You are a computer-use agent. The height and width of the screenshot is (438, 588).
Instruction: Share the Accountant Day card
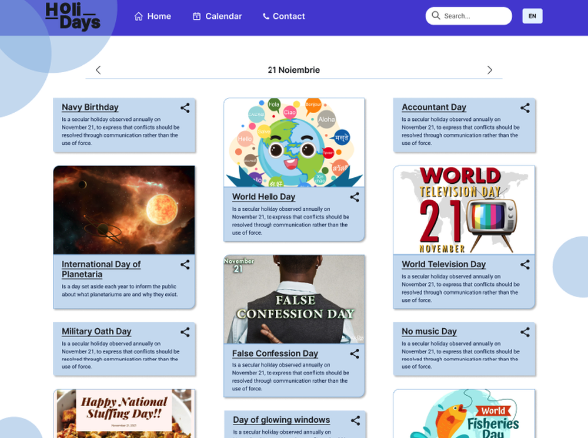click(525, 108)
